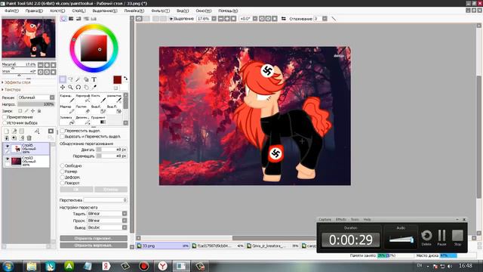Open the rotation angle dropdown in toolbar
Viewport: 483px width, 272px height.
point(255,18)
